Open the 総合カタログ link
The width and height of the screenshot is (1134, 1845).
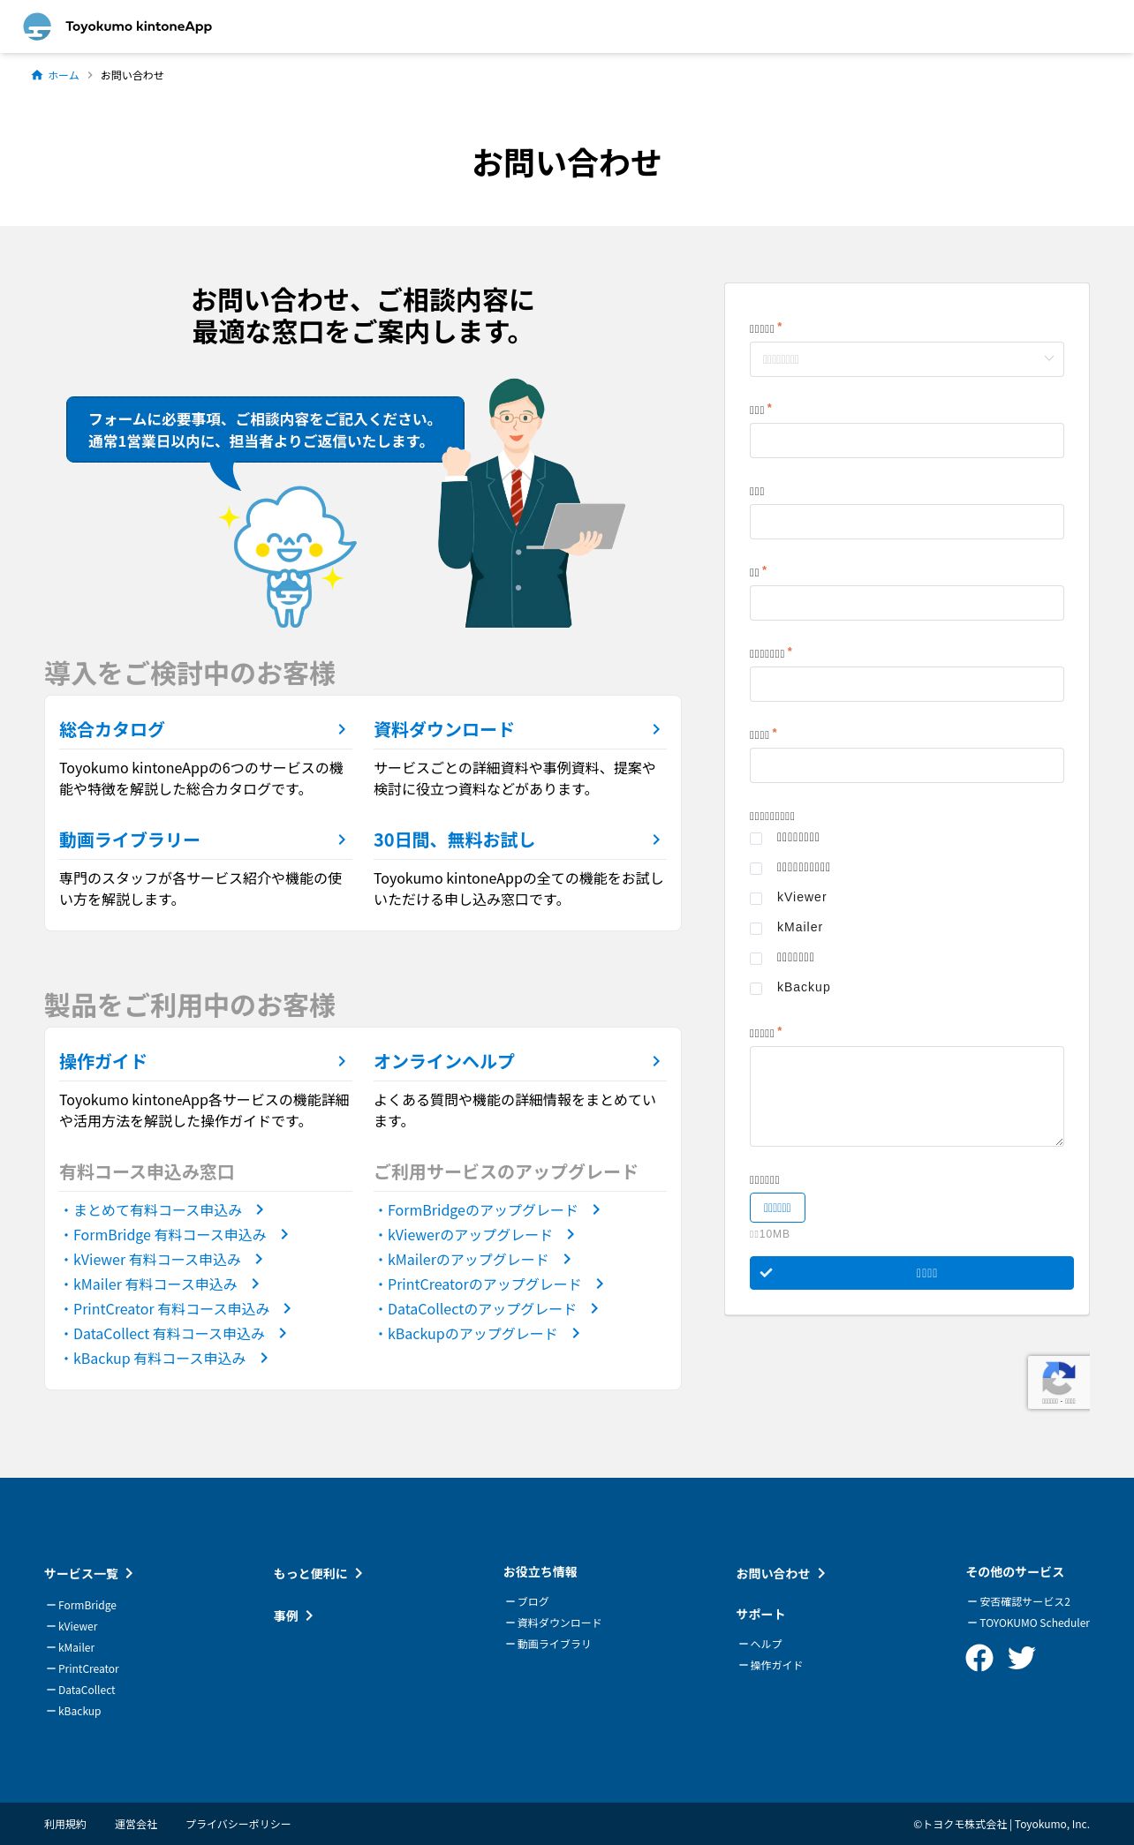point(112,729)
